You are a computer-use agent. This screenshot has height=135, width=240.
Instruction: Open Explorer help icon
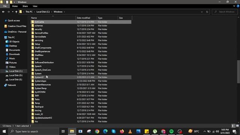click(x=238, y=6)
